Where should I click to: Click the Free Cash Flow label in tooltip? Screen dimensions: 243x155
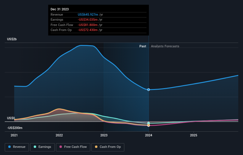(62, 25)
